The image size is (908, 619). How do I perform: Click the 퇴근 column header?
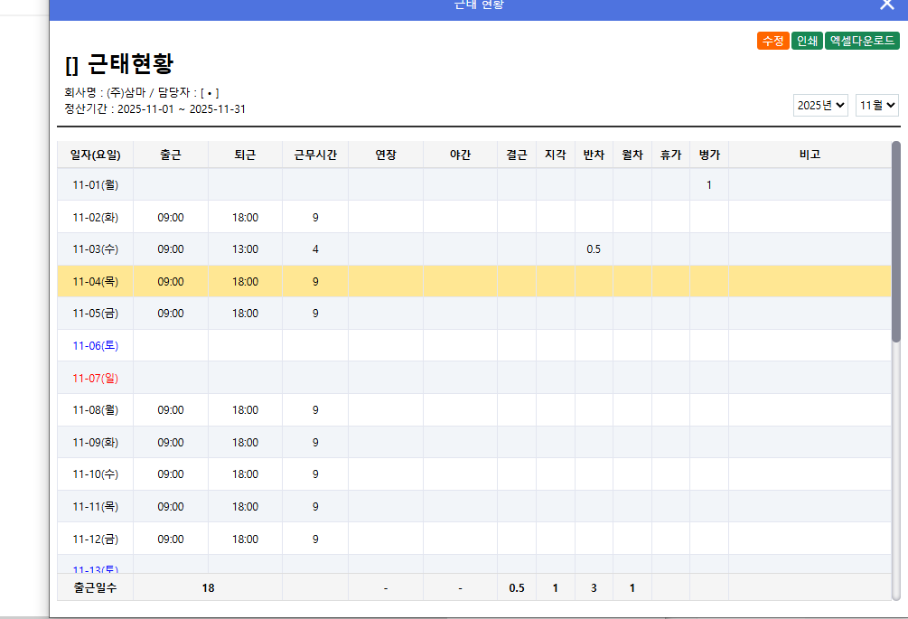point(243,155)
